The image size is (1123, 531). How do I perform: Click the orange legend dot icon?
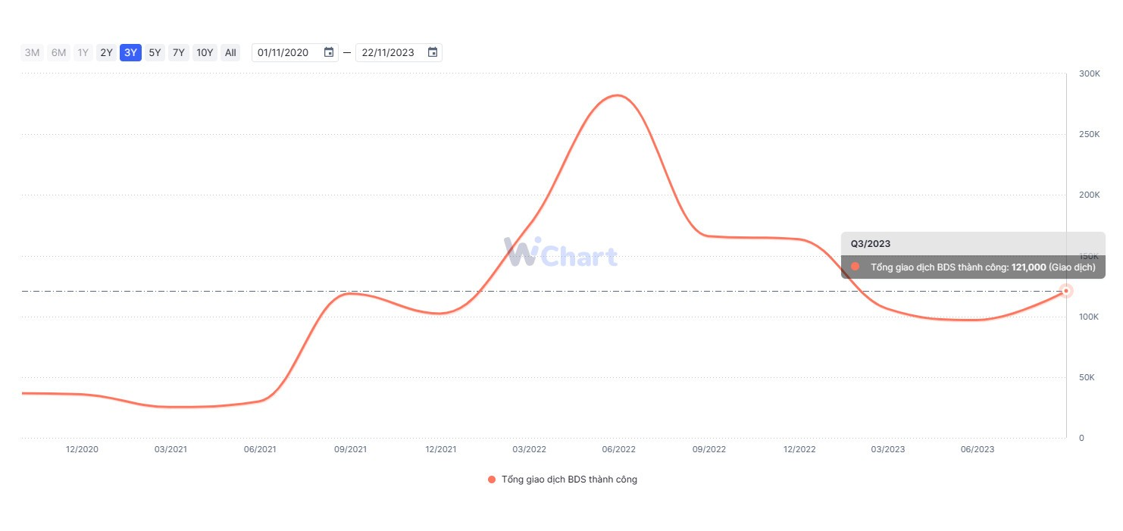(492, 479)
